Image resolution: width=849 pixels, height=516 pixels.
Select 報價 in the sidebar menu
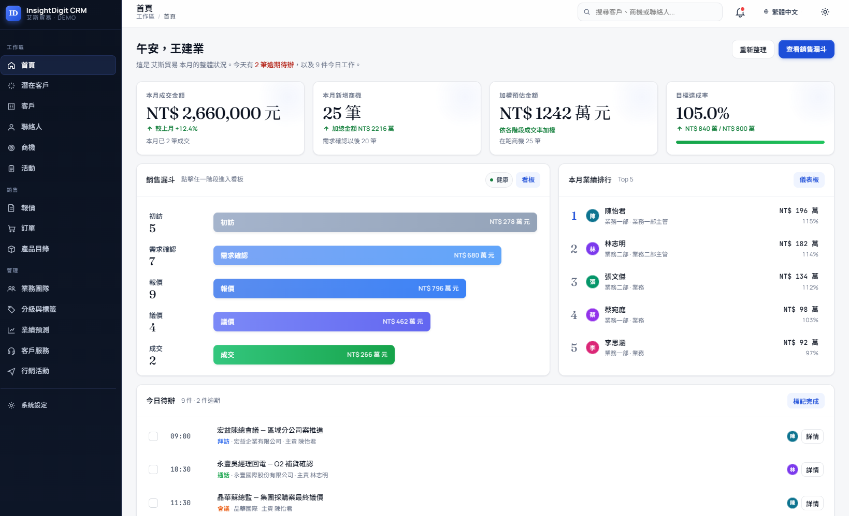(x=58, y=208)
